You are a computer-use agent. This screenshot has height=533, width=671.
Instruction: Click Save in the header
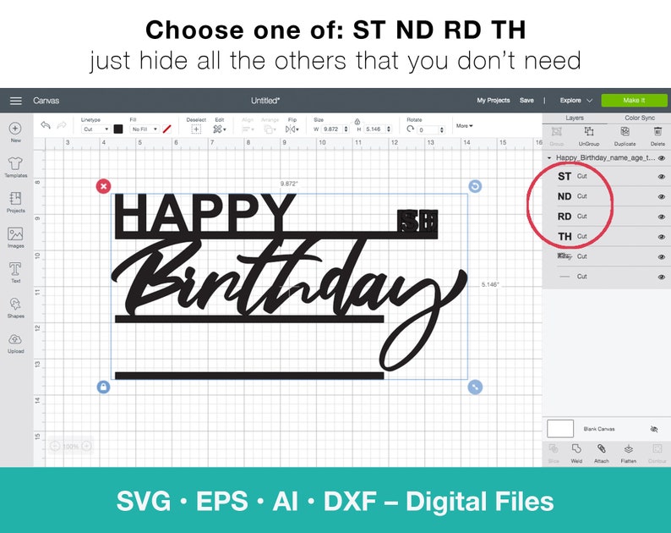coord(526,101)
